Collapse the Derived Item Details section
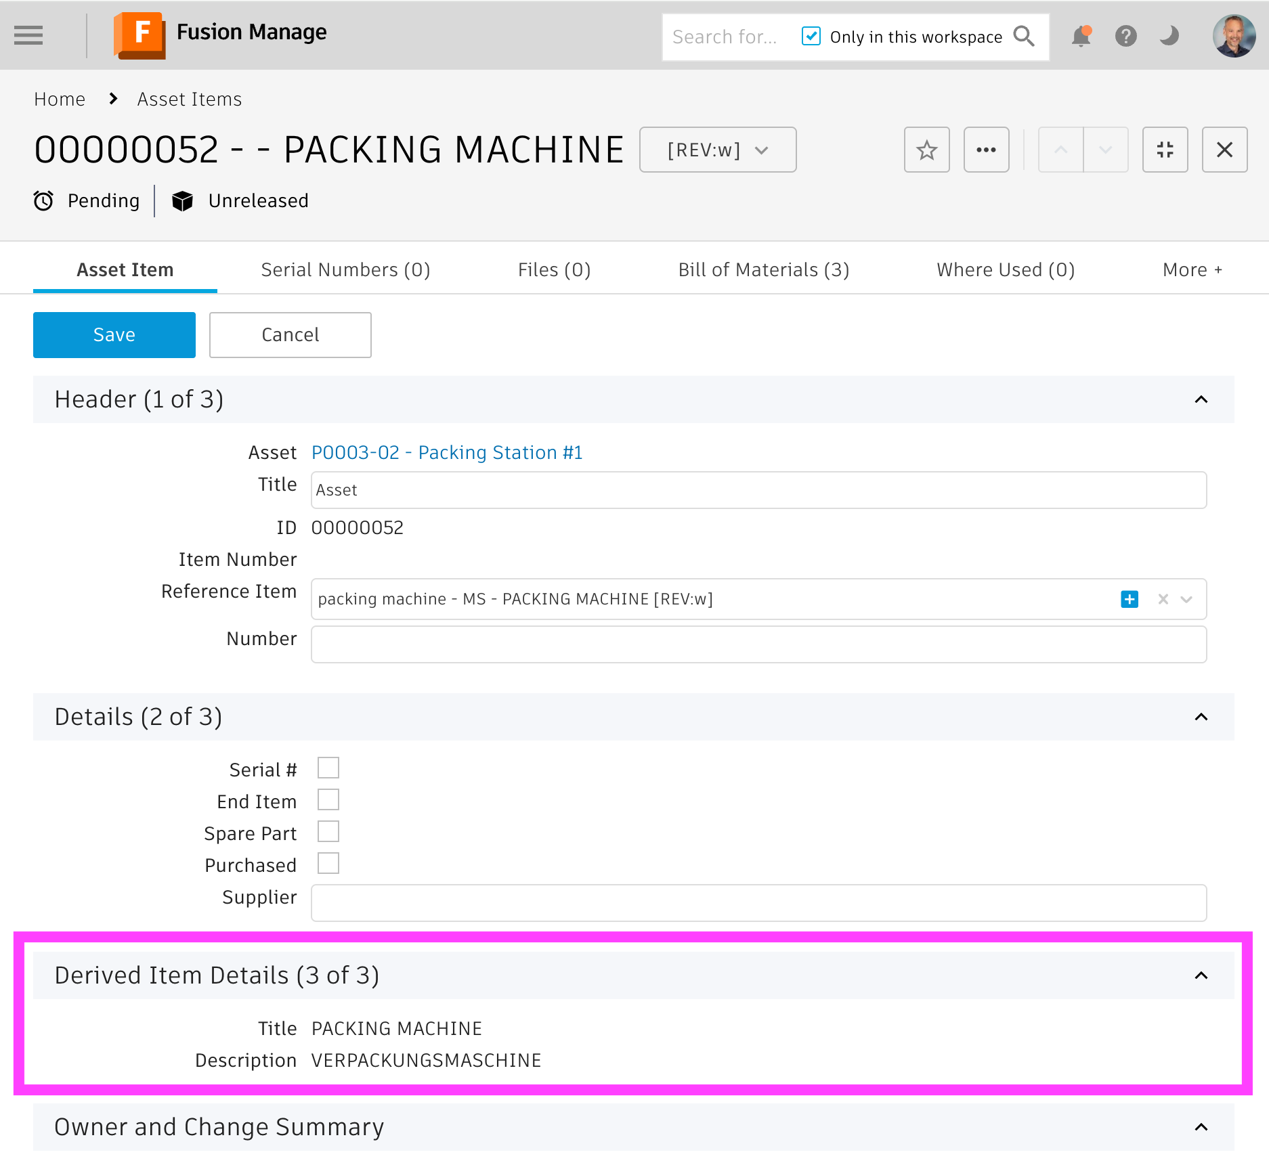Image resolution: width=1269 pixels, height=1167 pixels. (x=1201, y=975)
